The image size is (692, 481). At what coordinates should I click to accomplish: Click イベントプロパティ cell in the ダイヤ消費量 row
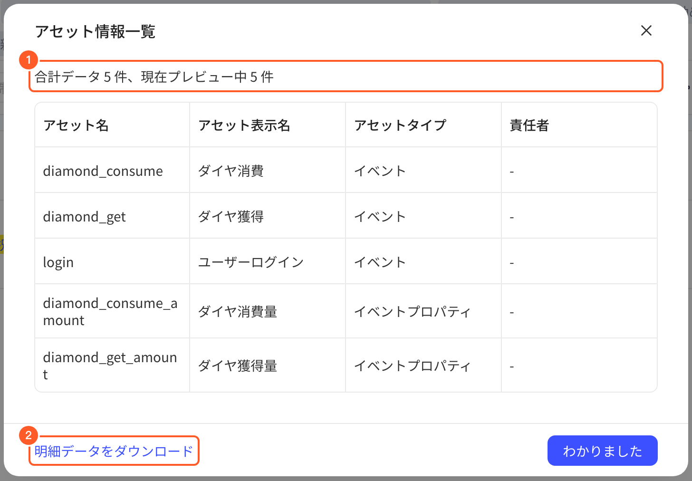click(x=423, y=311)
